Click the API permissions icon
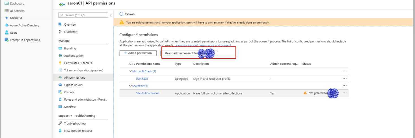The width and height of the screenshot is (415, 138). pyautogui.click(x=60, y=78)
